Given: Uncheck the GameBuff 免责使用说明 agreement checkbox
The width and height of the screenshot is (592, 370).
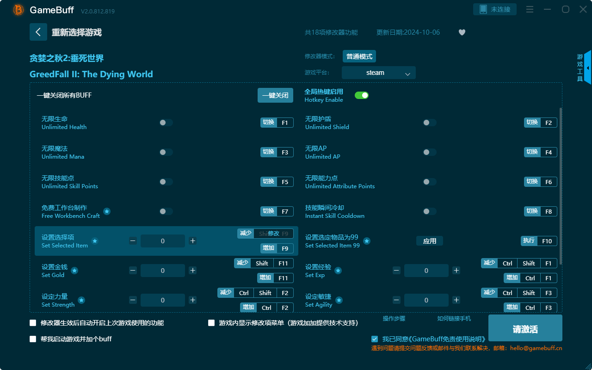Looking at the screenshot, I should (375, 339).
